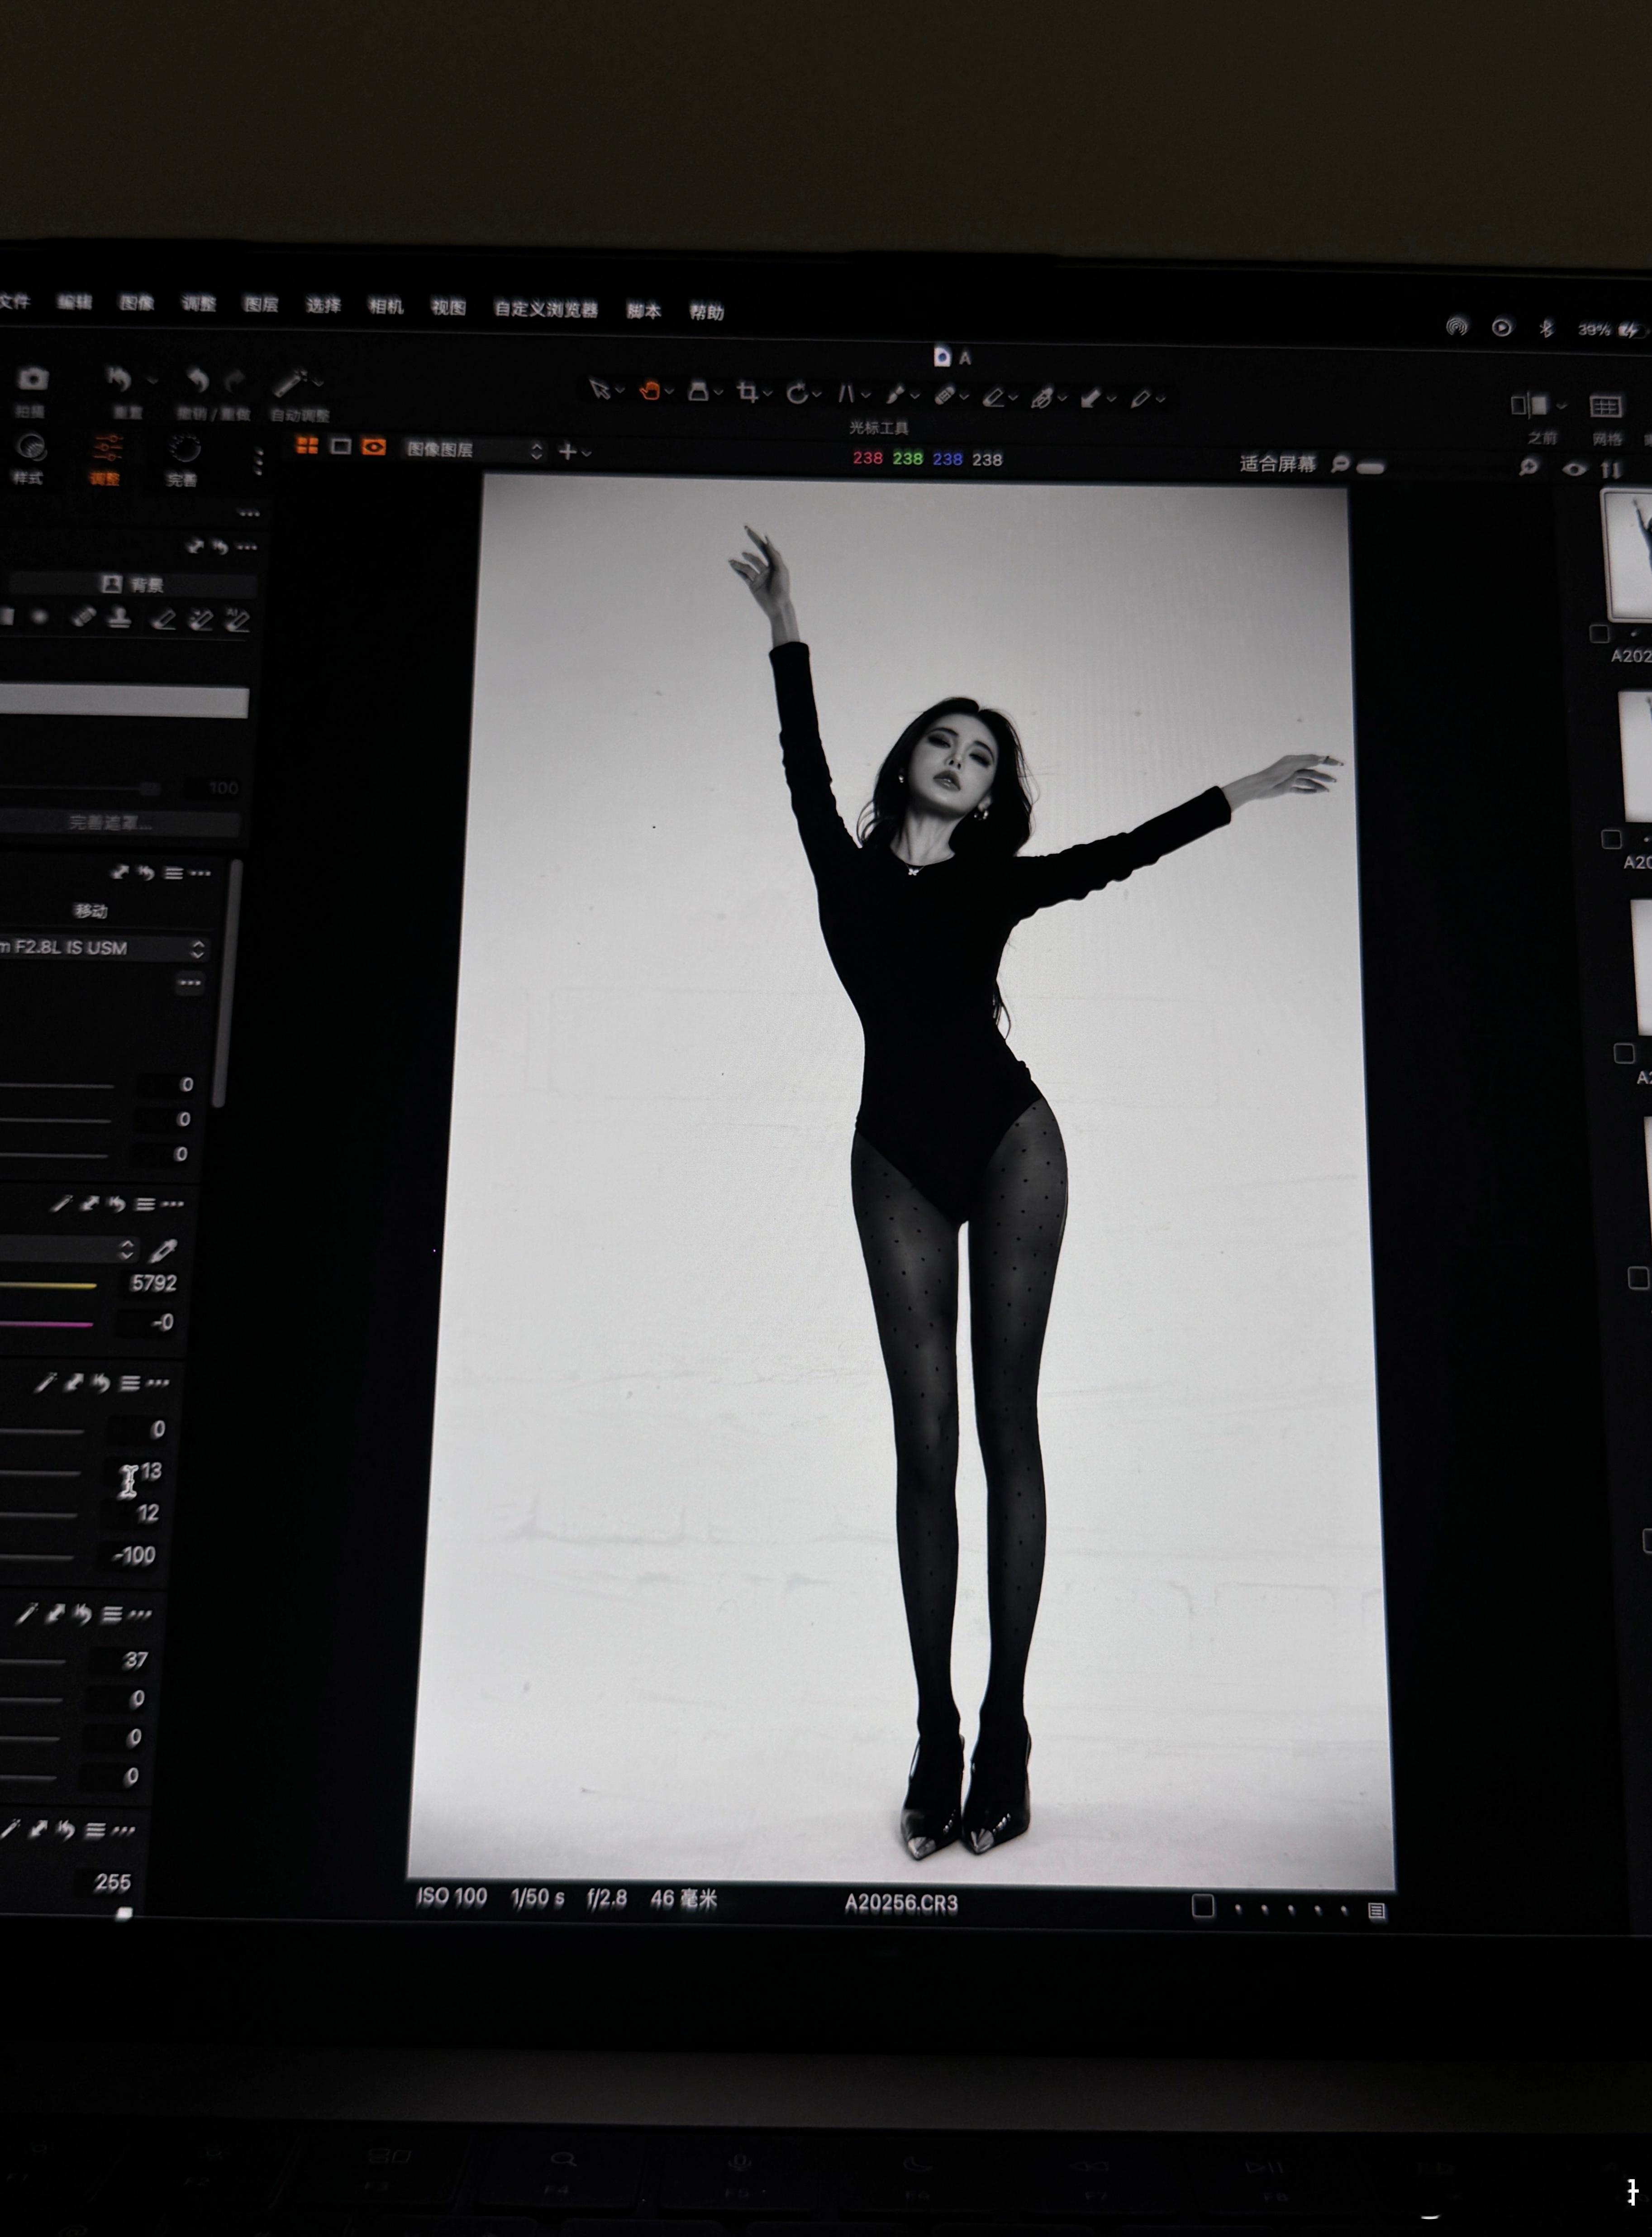Select the arrow pointer cursor tool

click(x=599, y=389)
